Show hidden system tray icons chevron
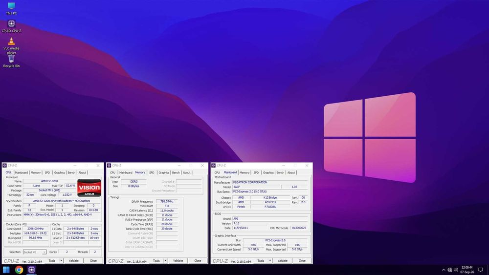The height and width of the screenshot is (275, 489). coord(444,270)
